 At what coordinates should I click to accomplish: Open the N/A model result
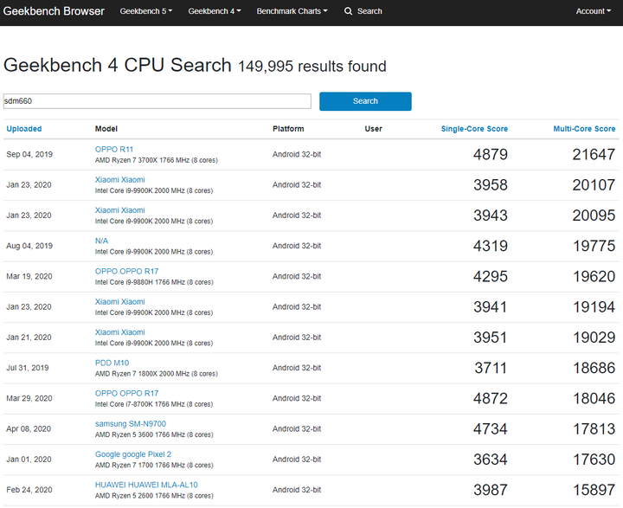(102, 241)
